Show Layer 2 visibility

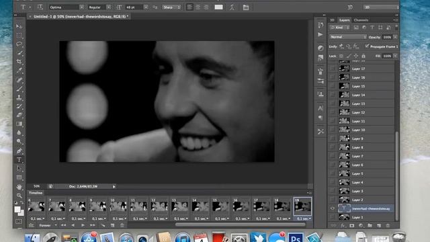click(333, 200)
